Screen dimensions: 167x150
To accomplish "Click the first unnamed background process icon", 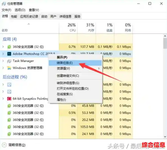I will click(9, 85).
